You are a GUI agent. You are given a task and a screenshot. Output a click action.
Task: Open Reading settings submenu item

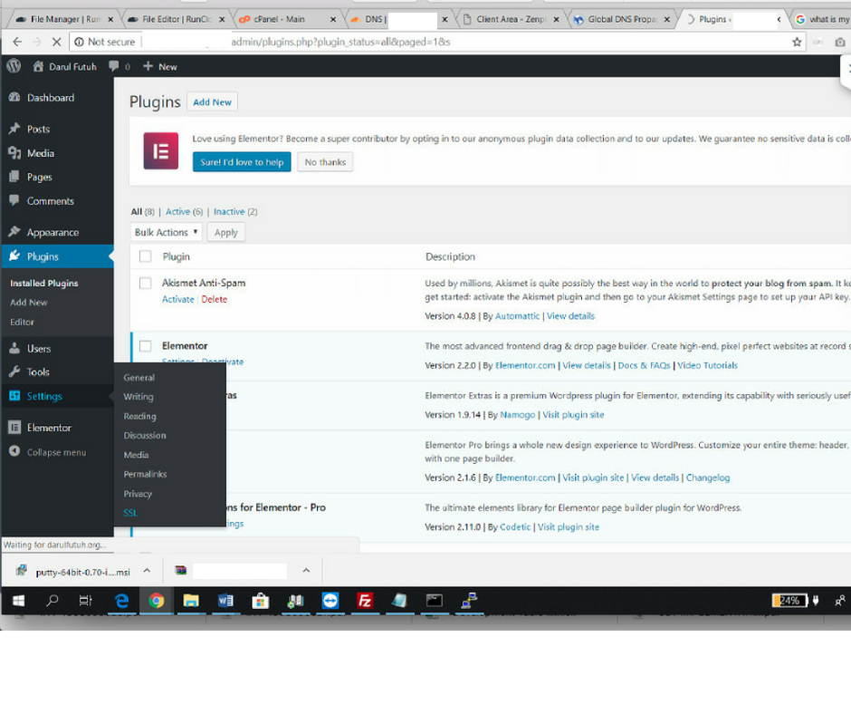coord(139,416)
